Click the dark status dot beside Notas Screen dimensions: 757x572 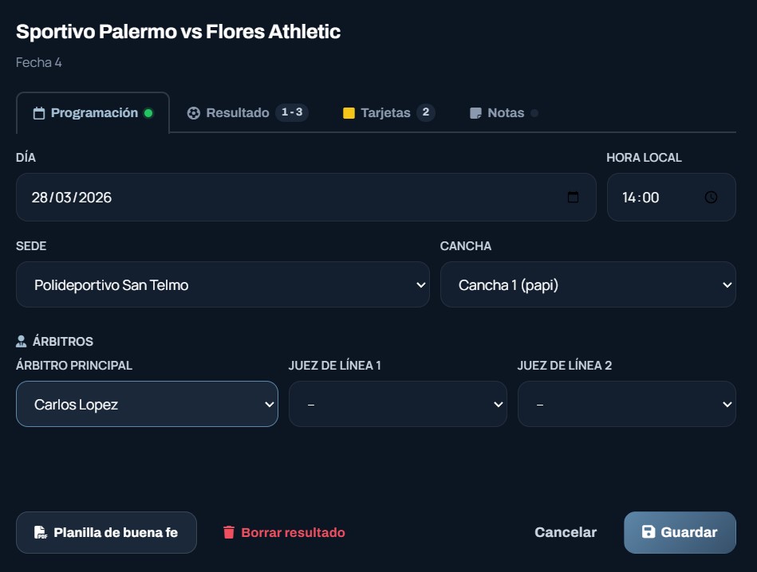534,113
